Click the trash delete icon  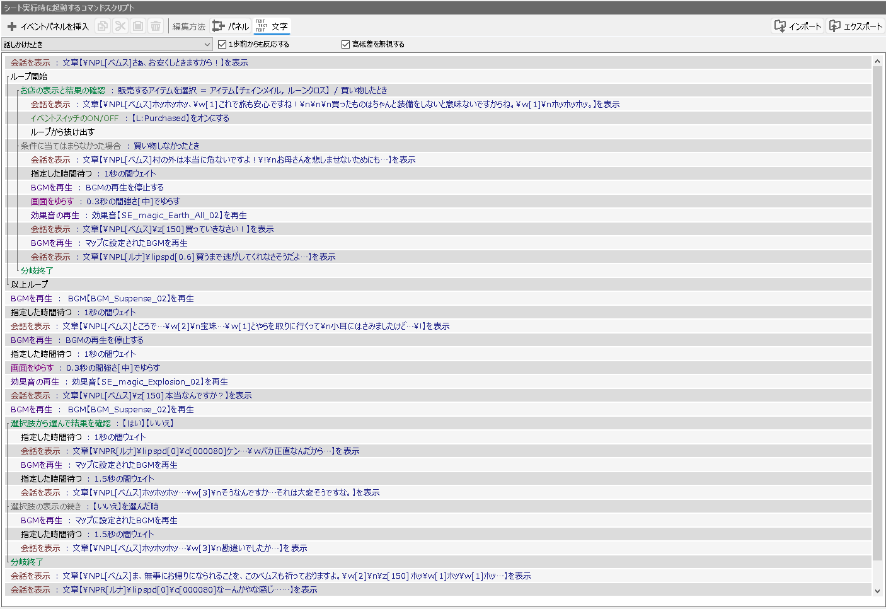click(x=156, y=26)
